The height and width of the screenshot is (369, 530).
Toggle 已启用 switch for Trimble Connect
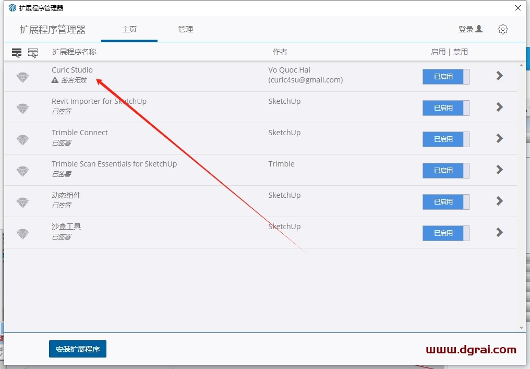click(x=446, y=139)
